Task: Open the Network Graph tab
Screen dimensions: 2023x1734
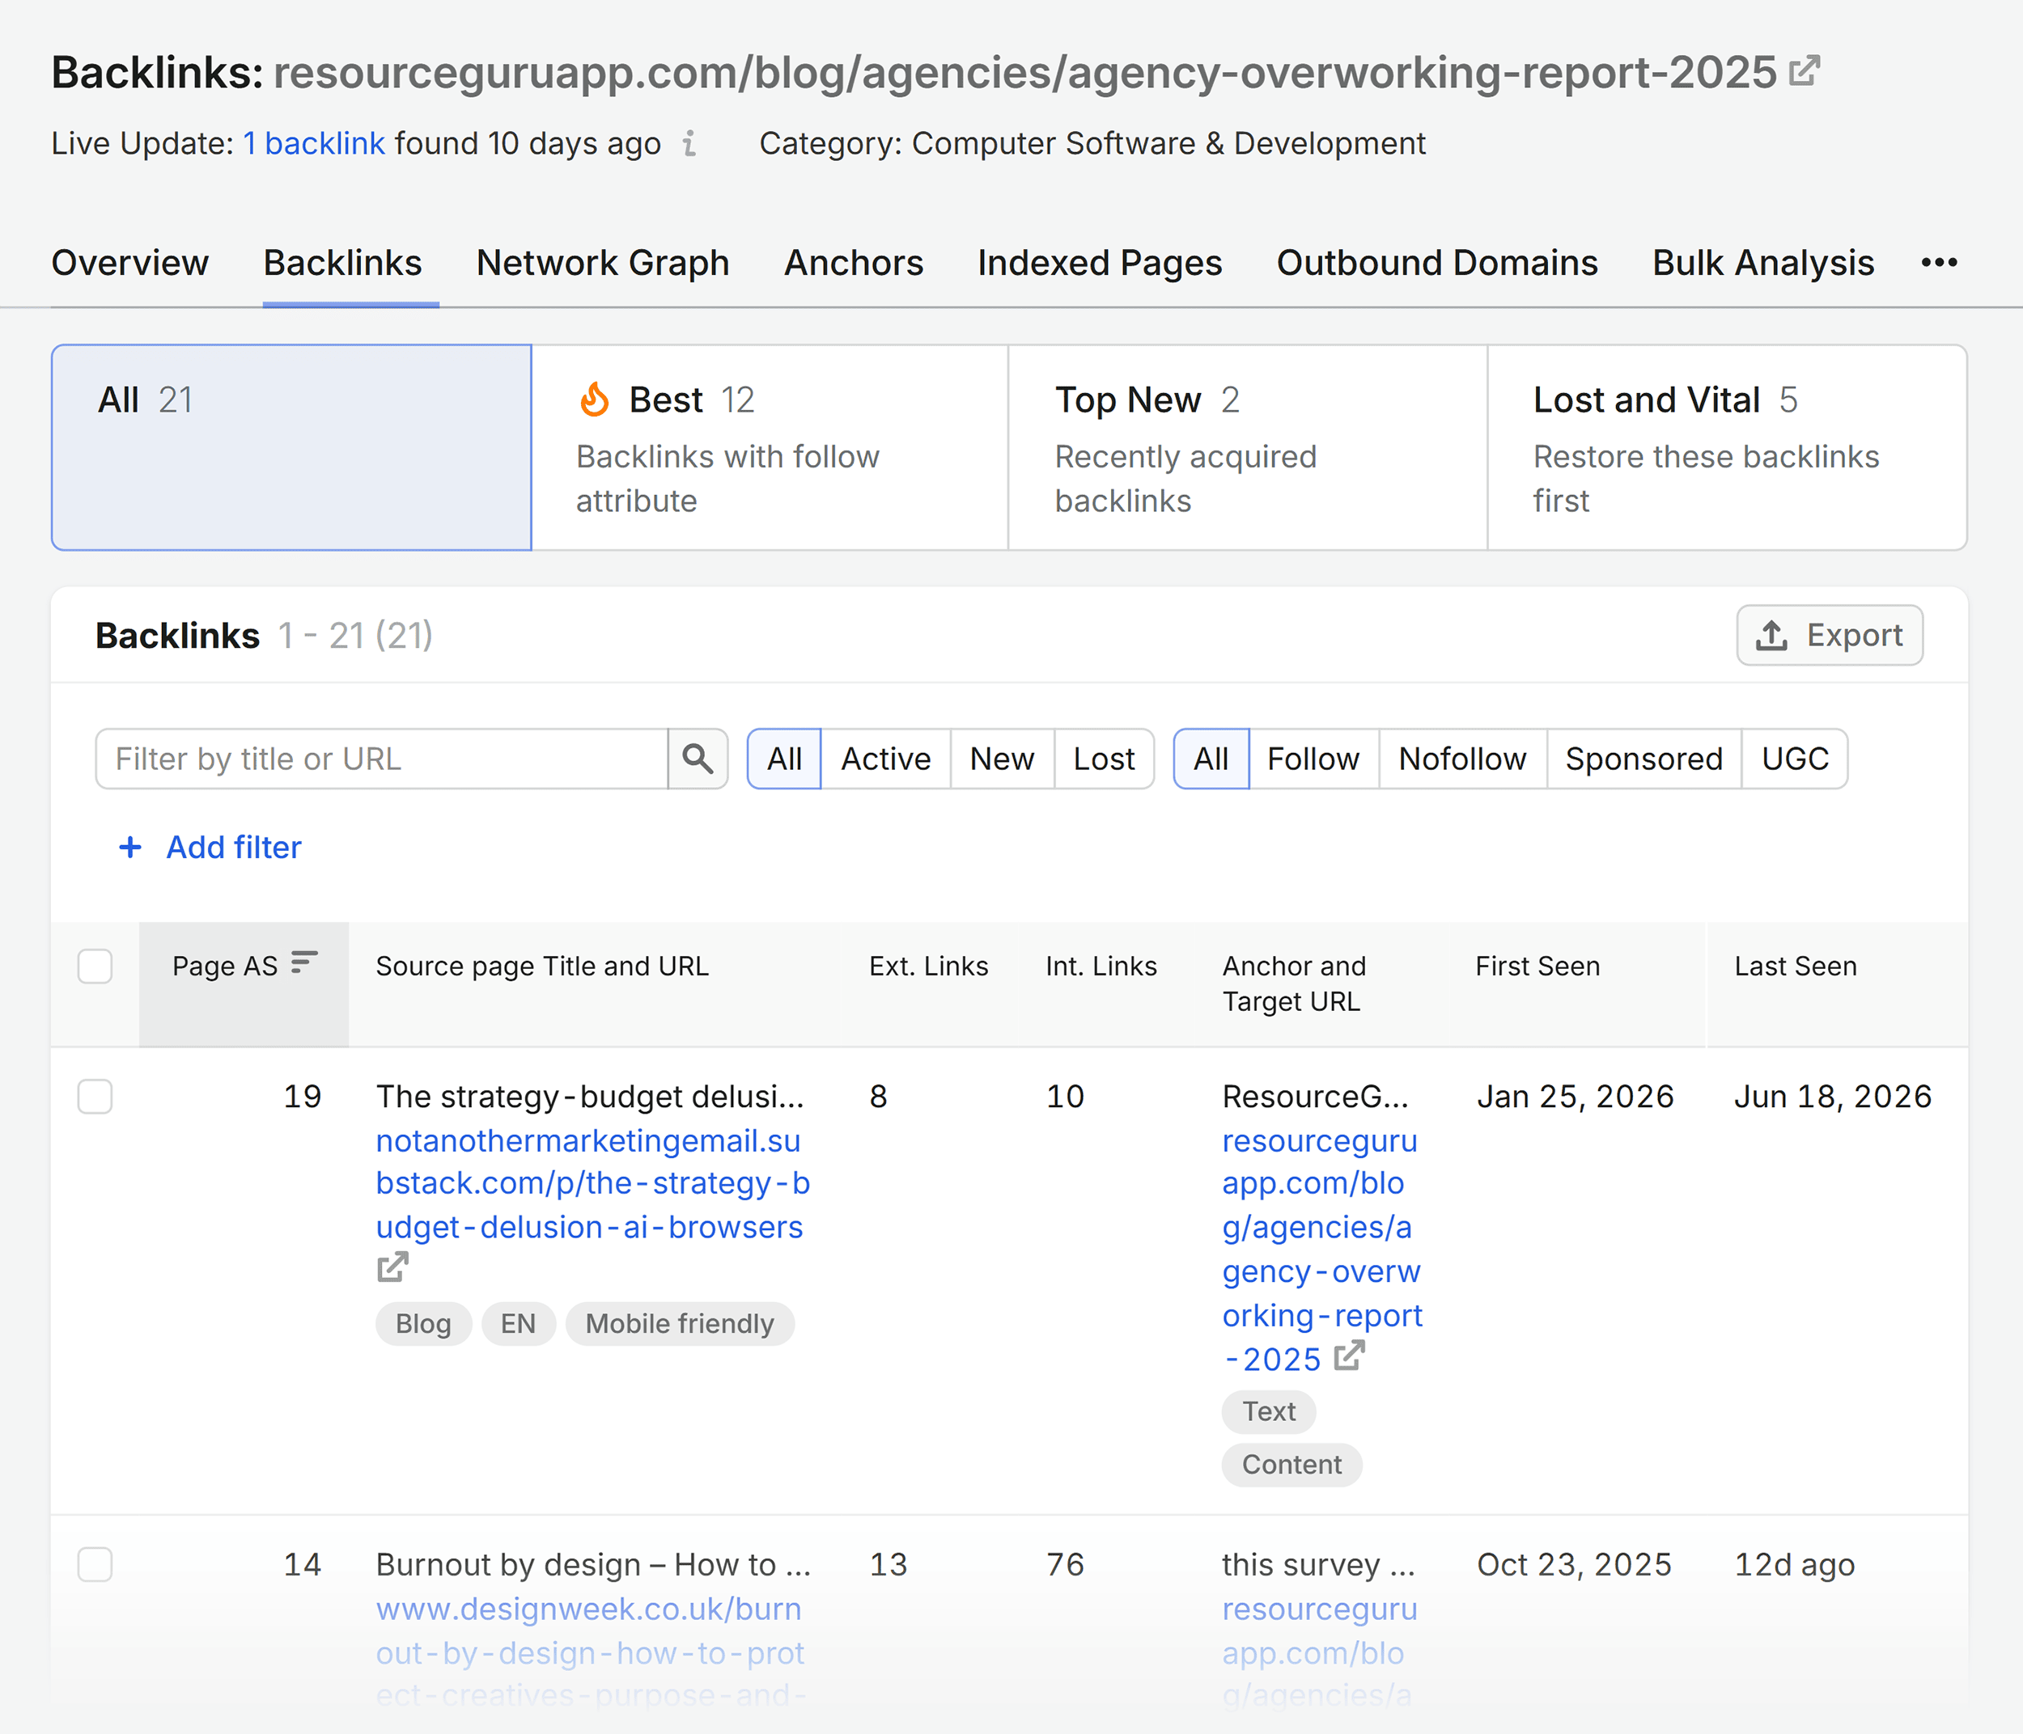Action: pyautogui.click(x=602, y=263)
